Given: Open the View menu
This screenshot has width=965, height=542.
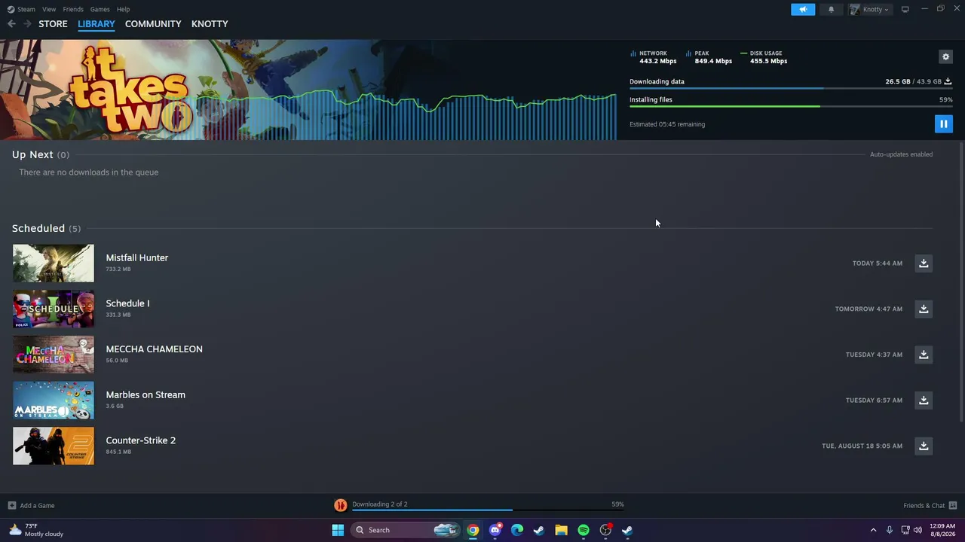Looking at the screenshot, I should point(49,9).
